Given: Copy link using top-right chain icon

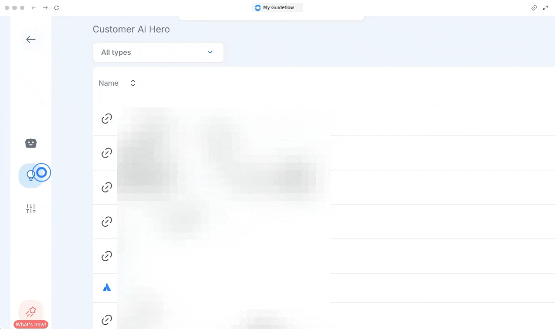Looking at the screenshot, I should (534, 8).
